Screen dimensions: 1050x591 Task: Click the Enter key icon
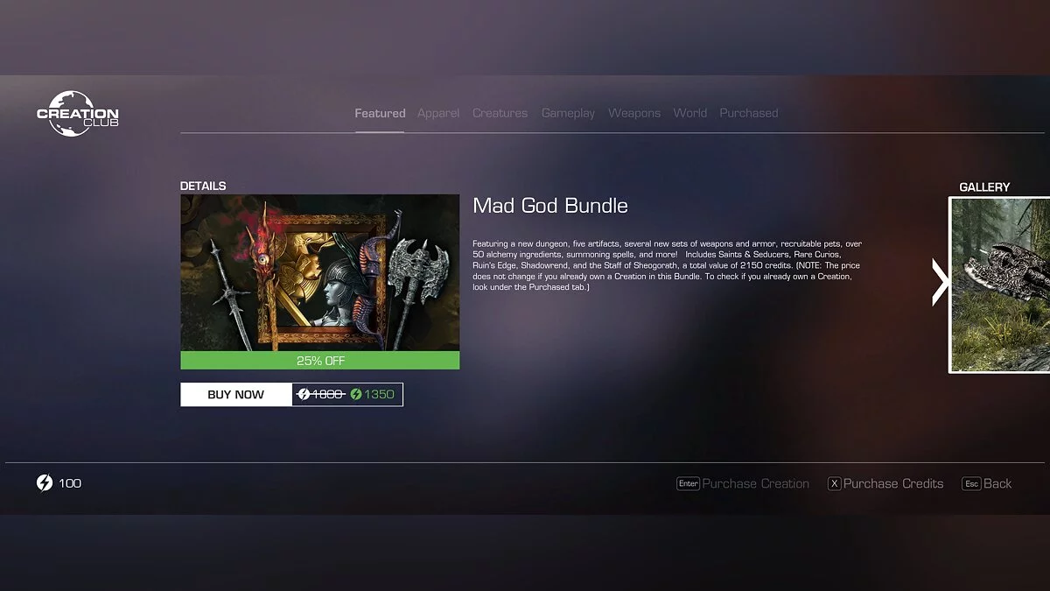click(x=688, y=483)
